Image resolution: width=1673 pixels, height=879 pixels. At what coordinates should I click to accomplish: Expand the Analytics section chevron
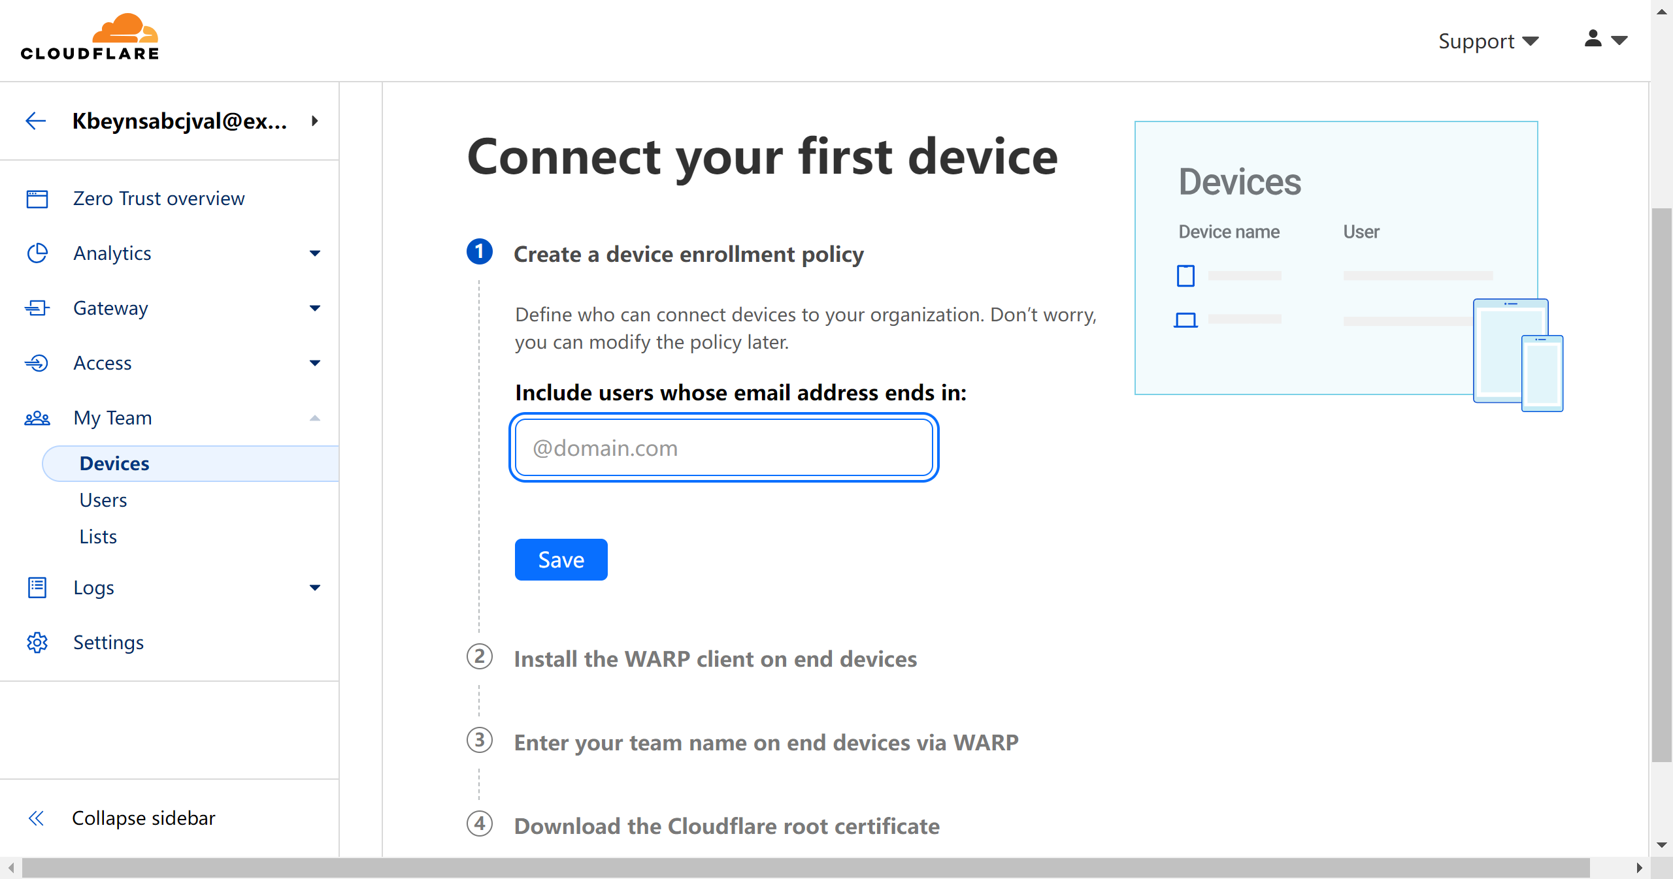(x=315, y=253)
